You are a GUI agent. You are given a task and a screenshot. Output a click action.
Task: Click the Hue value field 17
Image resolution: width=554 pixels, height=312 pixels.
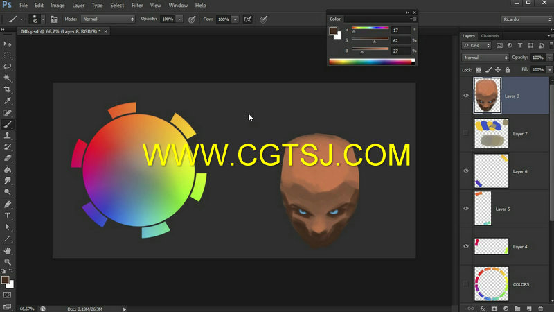click(401, 30)
